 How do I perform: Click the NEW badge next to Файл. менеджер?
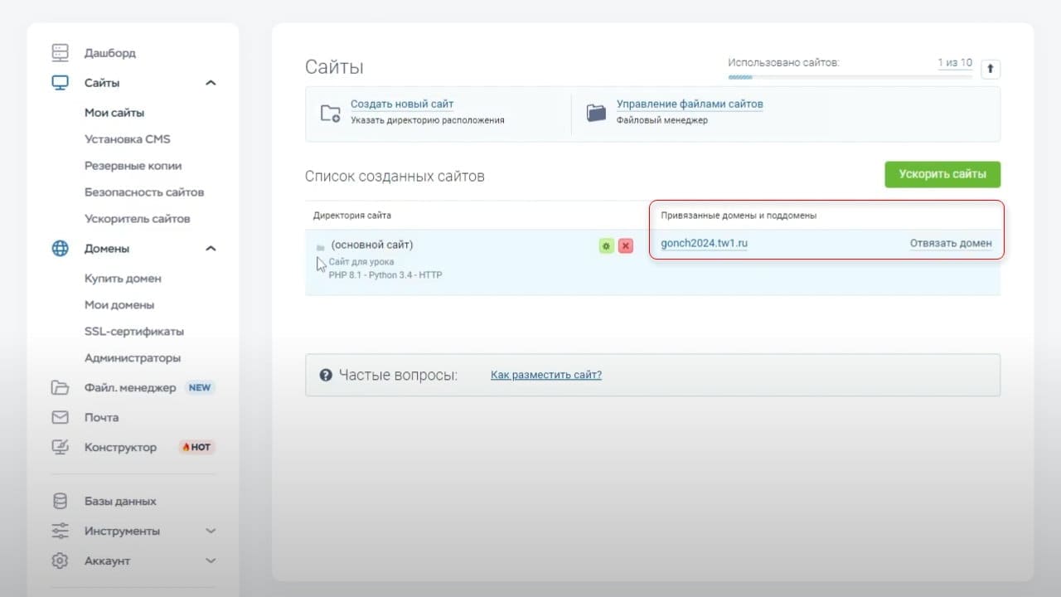(x=200, y=387)
